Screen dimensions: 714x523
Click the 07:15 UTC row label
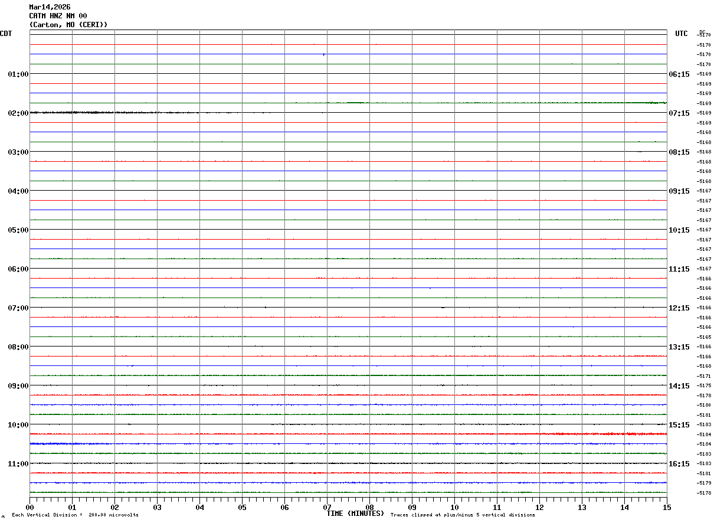(x=679, y=113)
